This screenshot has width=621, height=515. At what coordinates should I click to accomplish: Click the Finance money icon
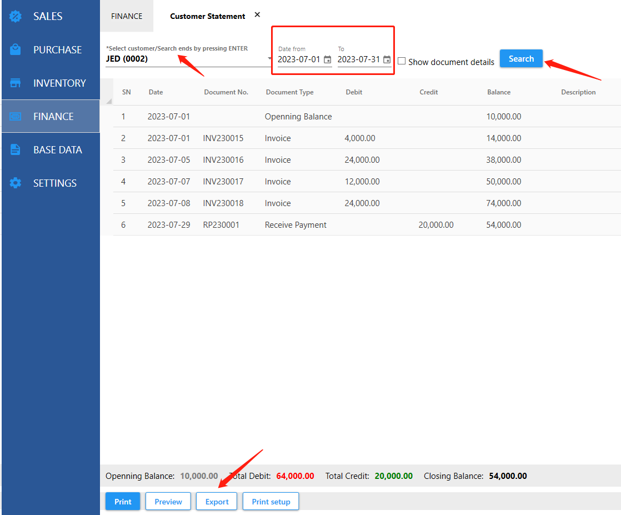16,116
